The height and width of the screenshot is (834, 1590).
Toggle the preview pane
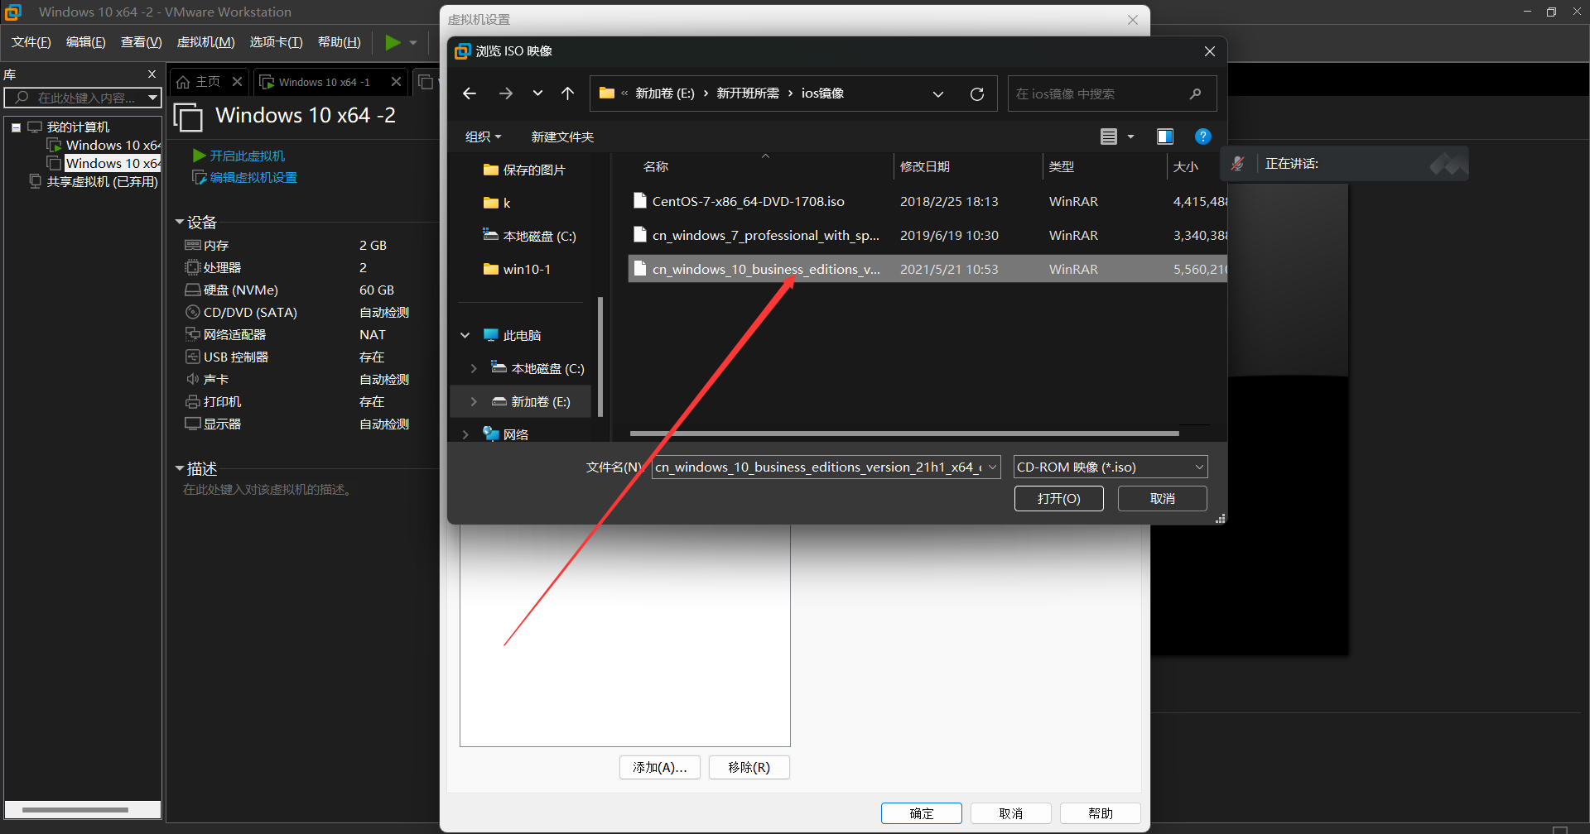pos(1165,137)
